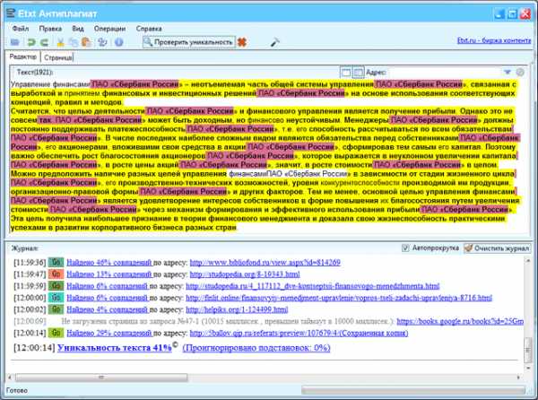Image resolution: width=538 pixels, height=400 pixels.
Task: Click Найдено 29% совпадений link
Action: tap(108, 333)
